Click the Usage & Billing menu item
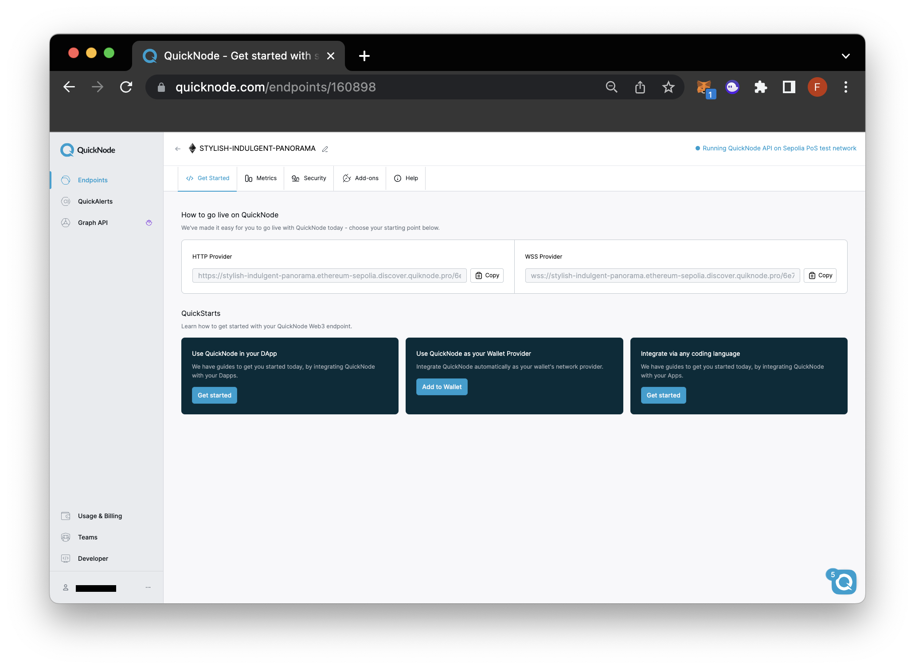Viewport: 915px width, 669px height. tap(99, 516)
